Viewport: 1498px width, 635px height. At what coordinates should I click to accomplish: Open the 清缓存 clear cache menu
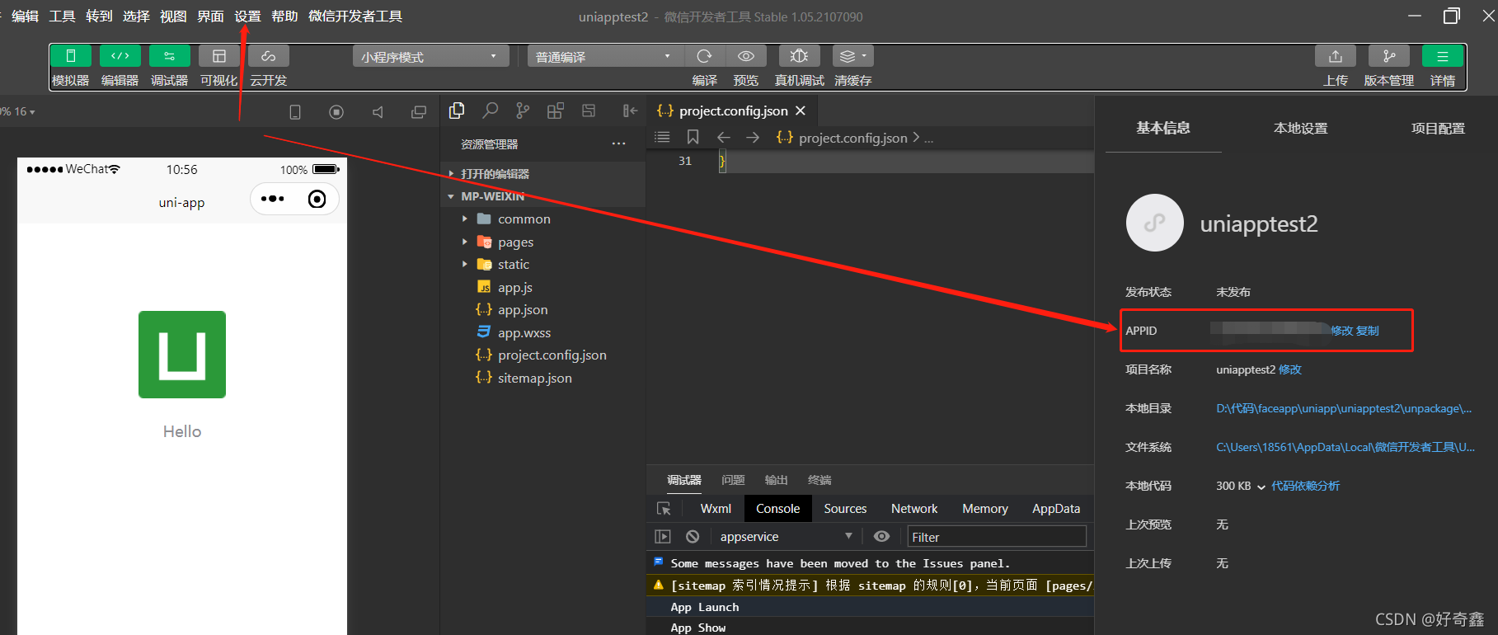tap(852, 56)
